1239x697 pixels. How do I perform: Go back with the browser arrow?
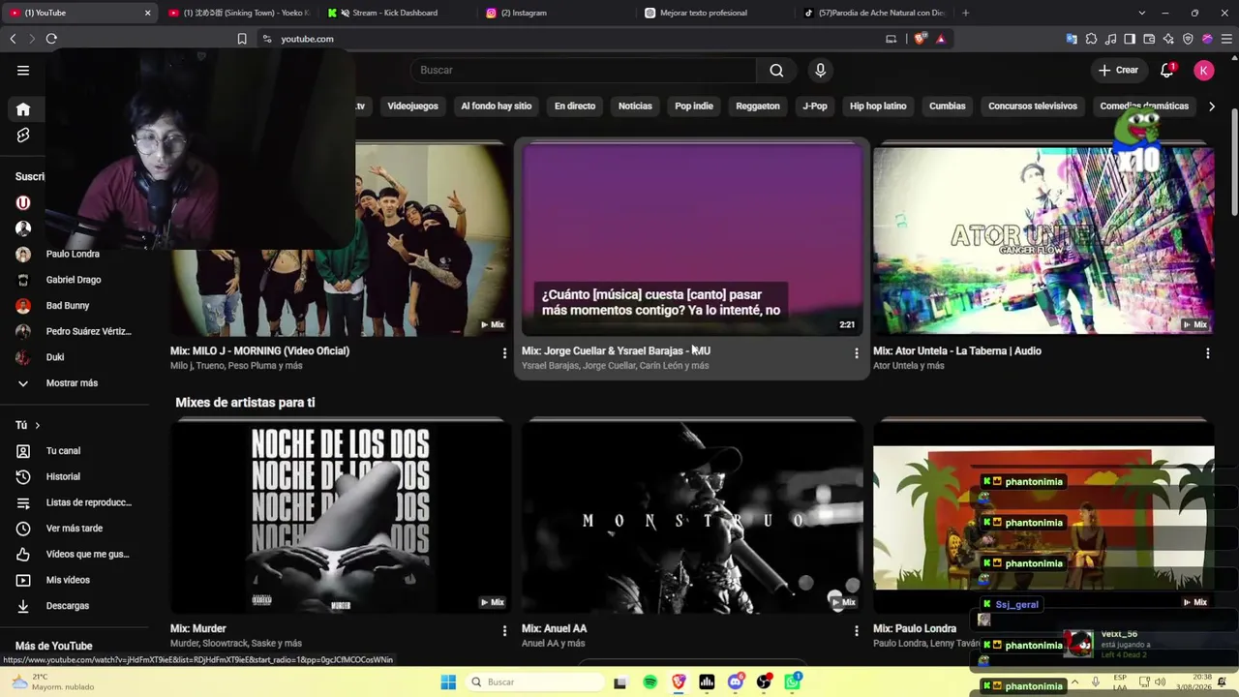[x=13, y=39]
